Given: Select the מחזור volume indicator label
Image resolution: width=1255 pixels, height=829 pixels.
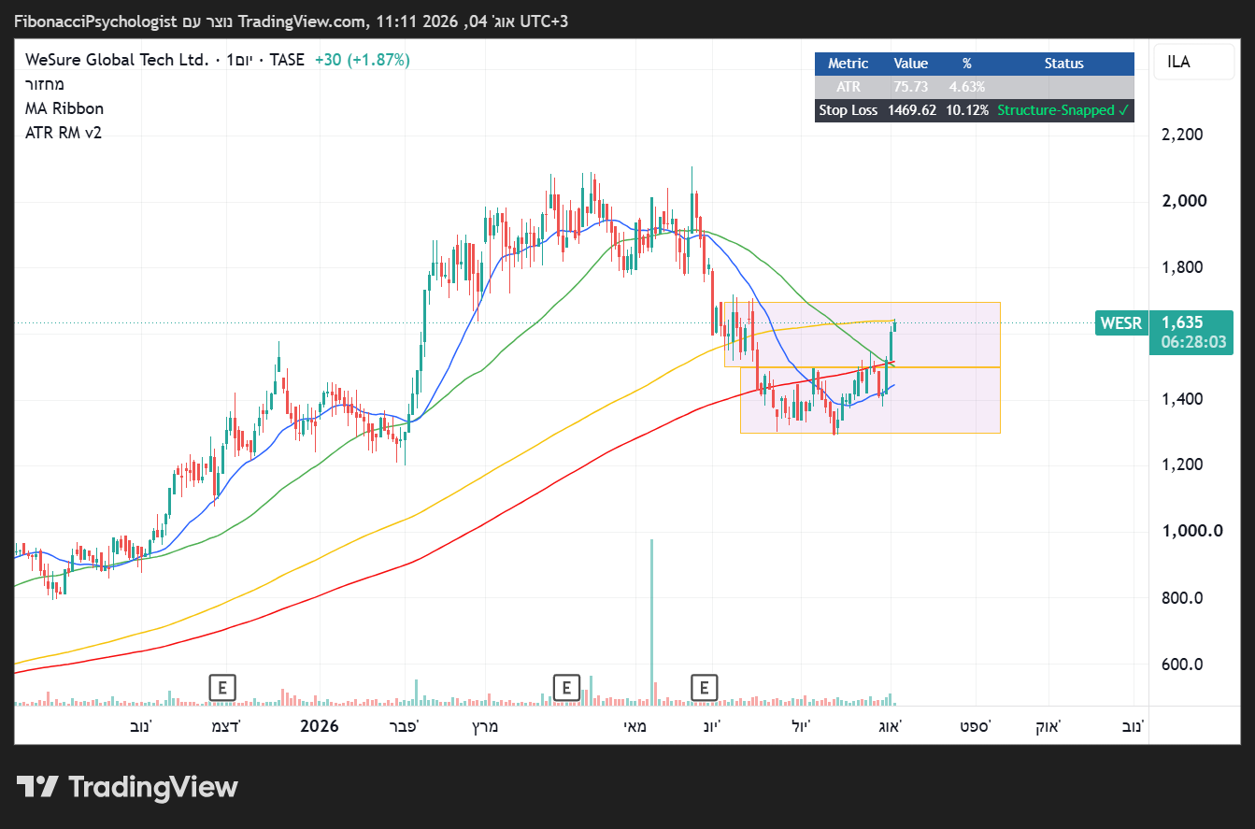Looking at the screenshot, I should [x=45, y=84].
